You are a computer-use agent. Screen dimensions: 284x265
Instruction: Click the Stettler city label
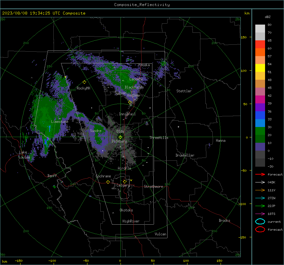click(x=184, y=91)
